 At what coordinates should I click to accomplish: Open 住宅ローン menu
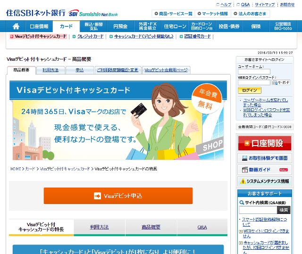click(x=175, y=26)
